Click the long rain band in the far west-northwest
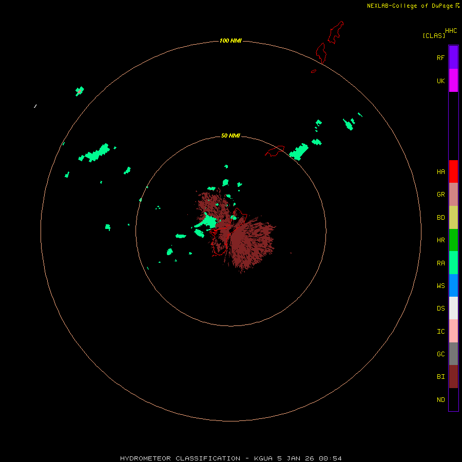 coord(94,153)
